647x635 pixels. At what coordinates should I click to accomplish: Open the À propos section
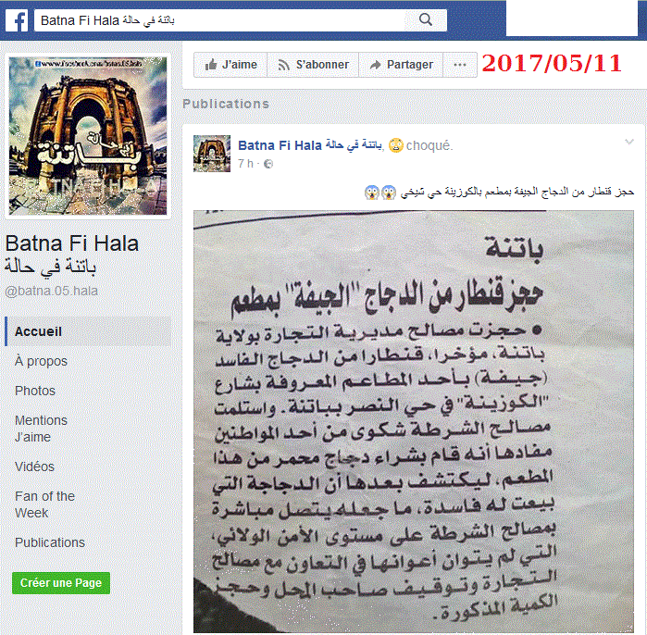[41, 361]
